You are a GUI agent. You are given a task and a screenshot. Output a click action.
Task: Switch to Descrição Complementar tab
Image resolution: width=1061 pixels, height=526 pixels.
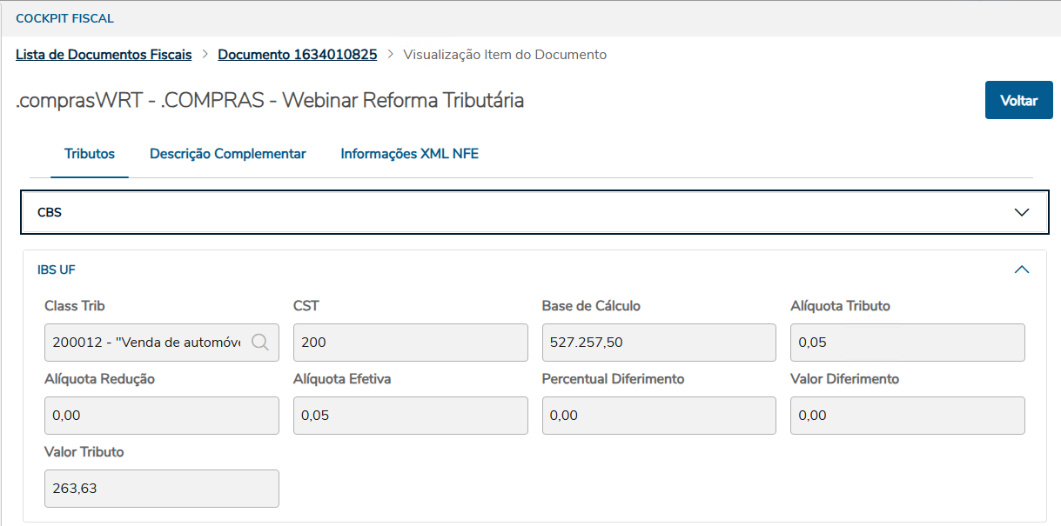tap(228, 154)
